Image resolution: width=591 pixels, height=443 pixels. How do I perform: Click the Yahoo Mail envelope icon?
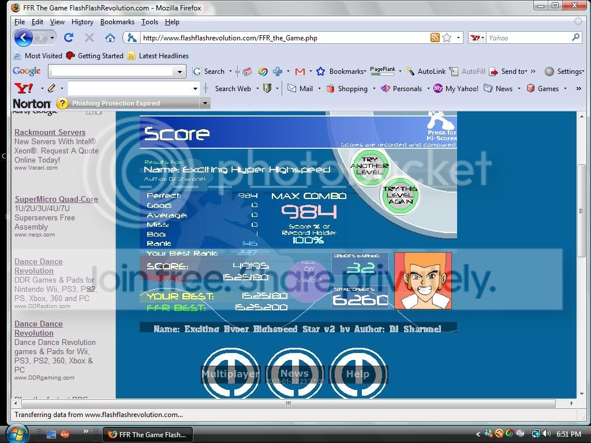click(292, 89)
